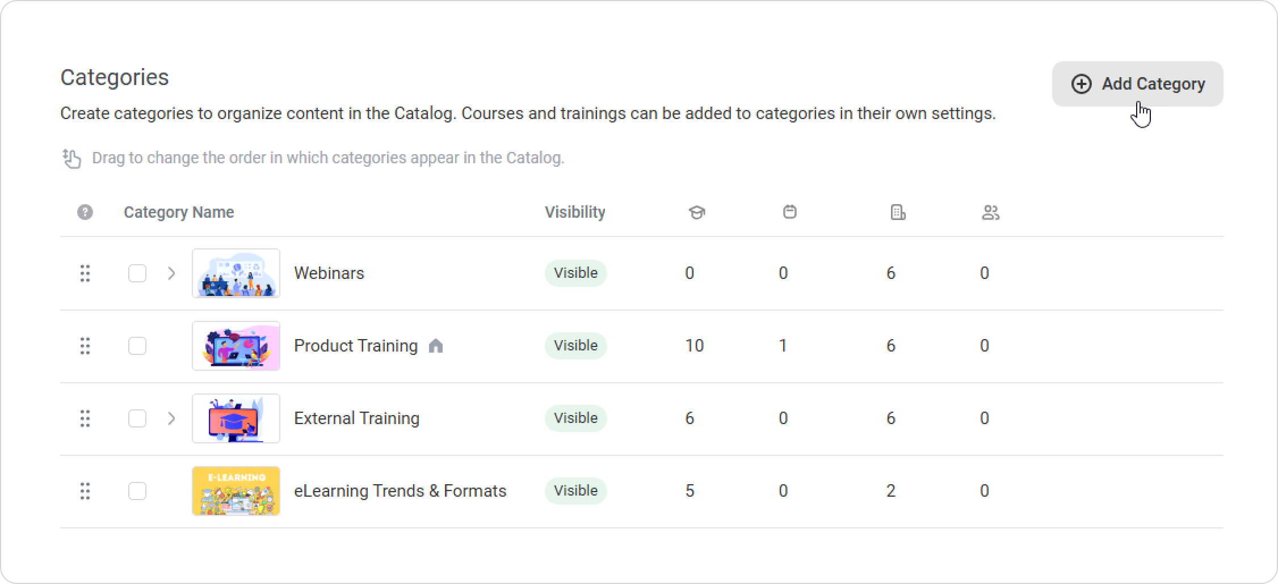Image resolution: width=1278 pixels, height=584 pixels.
Task: Open the External Training category name
Action: 356,418
